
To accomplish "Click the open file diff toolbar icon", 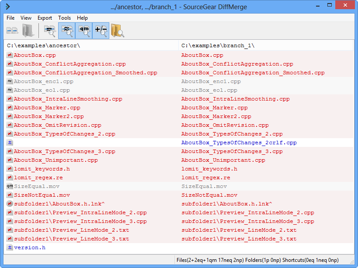I will (12, 31).
